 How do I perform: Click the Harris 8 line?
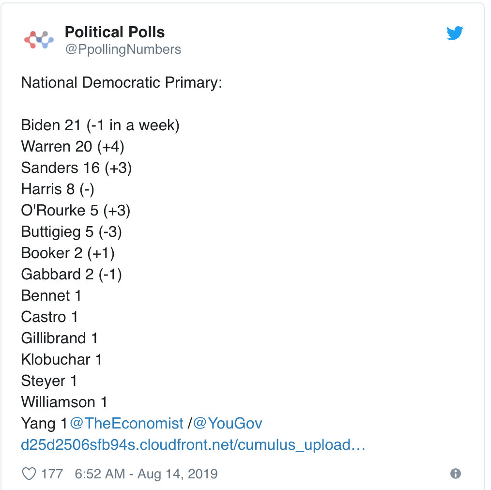point(58,189)
